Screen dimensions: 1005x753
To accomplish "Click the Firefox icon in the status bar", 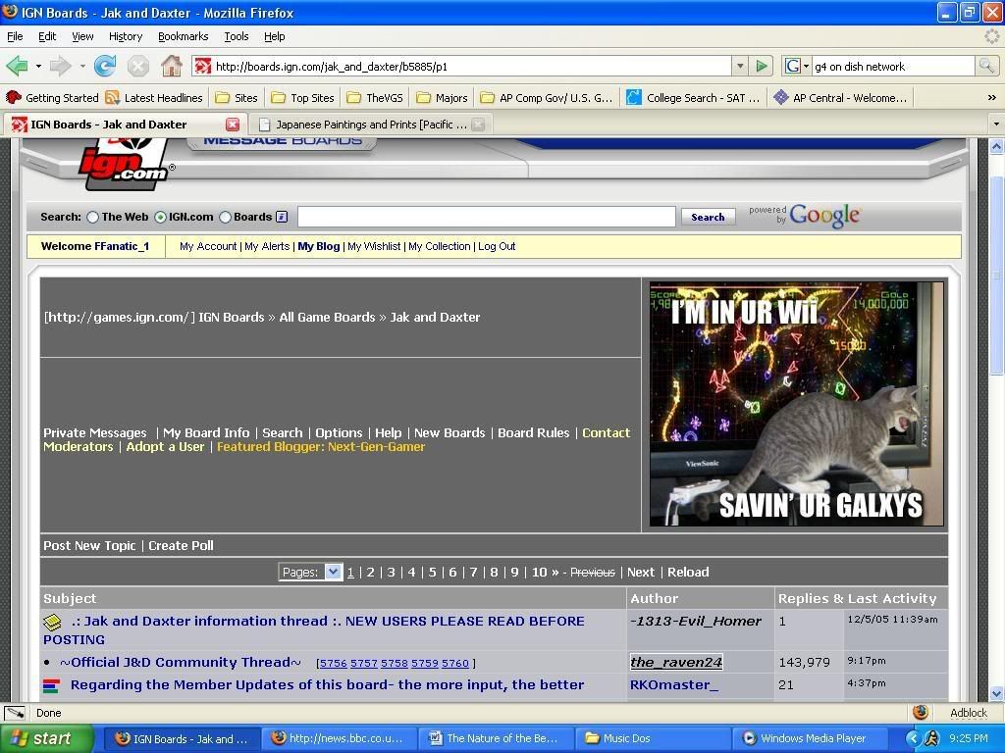I will click(x=921, y=713).
